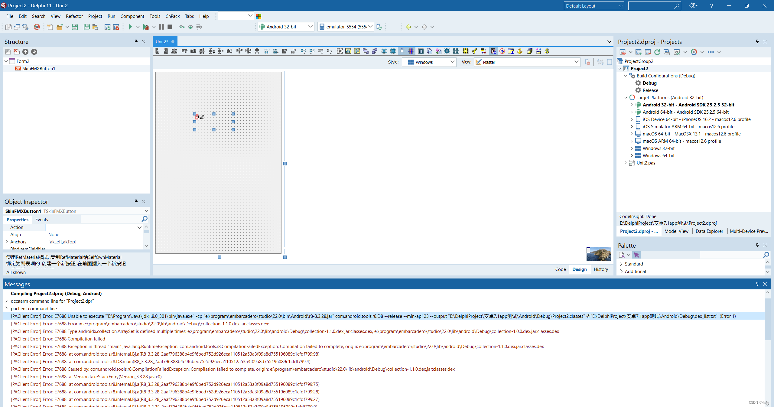Toggle the pin on the Messages panel
The height and width of the screenshot is (407, 774).
pos(757,284)
